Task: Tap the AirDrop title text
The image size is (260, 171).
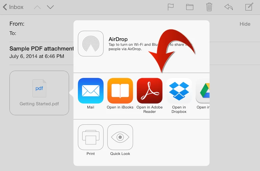Action: 118,39
